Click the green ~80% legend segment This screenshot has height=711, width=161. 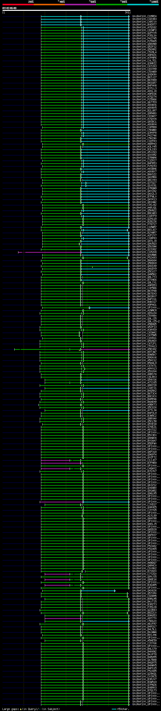point(112,5)
